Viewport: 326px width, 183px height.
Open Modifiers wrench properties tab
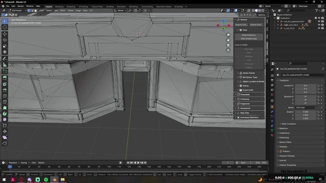pos(272,112)
